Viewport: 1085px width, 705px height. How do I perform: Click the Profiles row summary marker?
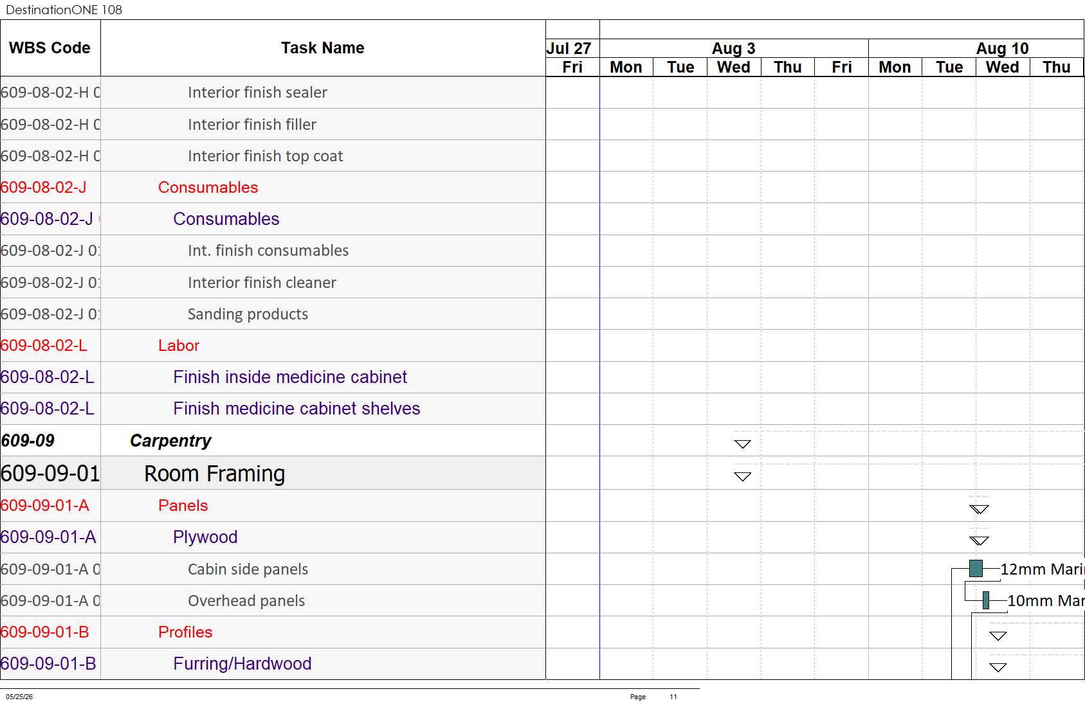pyautogui.click(x=998, y=636)
